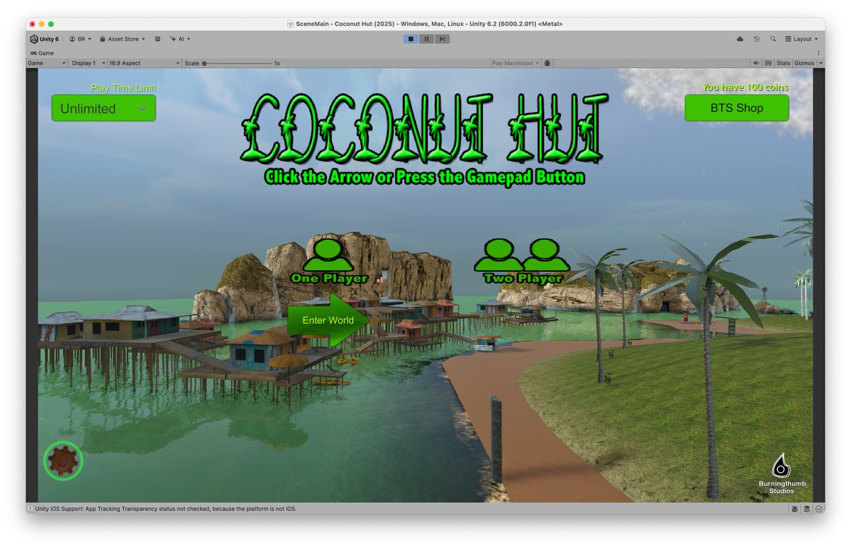Click the macOS green zoom window button
The height and width of the screenshot is (548, 851).
click(51, 24)
